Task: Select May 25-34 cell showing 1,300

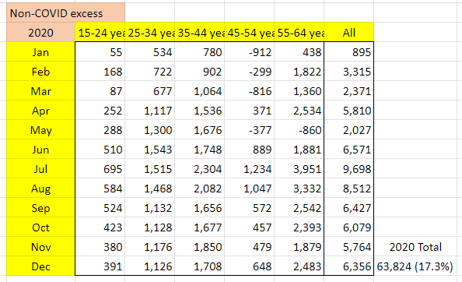Action: (149, 130)
